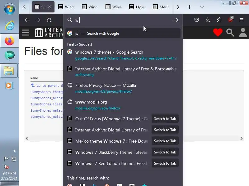
Task: Switch to the Hyper tab
Action: click(x=137, y=7)
